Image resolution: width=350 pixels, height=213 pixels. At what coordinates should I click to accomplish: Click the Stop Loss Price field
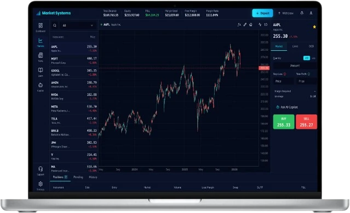pos(284,81)
